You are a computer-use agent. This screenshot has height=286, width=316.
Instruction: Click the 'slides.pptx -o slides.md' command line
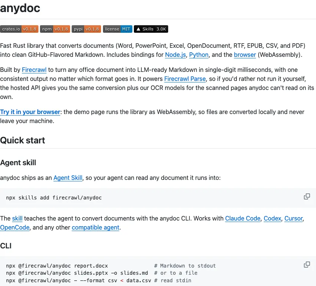coord(77,273)
